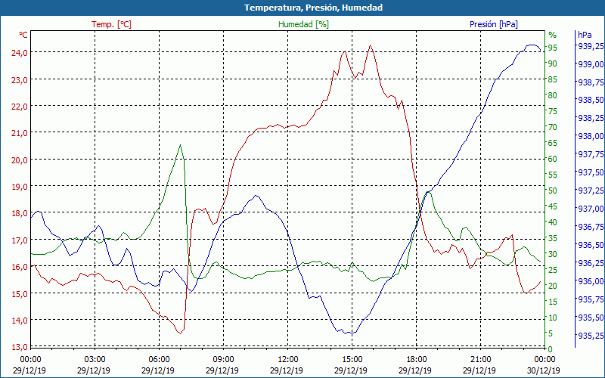
Task: Select the '16,0' temperature axis value
Action: [20, 267]
